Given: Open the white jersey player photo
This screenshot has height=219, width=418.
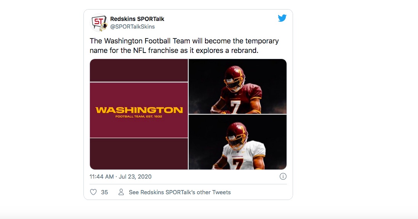Looking at the screenshot, I should (237, 142).
